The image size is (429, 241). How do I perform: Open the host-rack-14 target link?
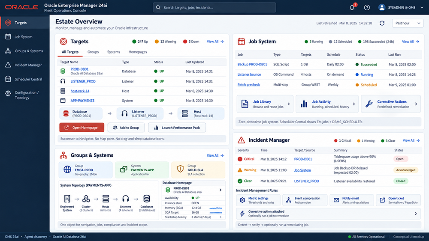[80, 91]
